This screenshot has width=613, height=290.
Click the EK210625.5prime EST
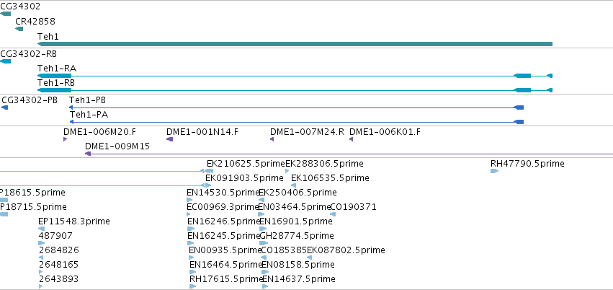coord(209,171)
